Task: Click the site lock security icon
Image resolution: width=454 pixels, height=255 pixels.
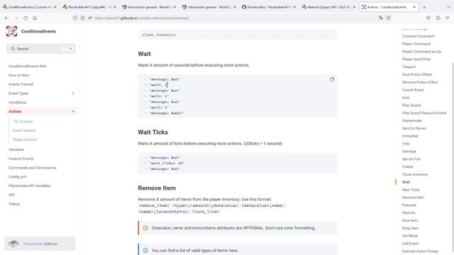Action: [82, 18]
